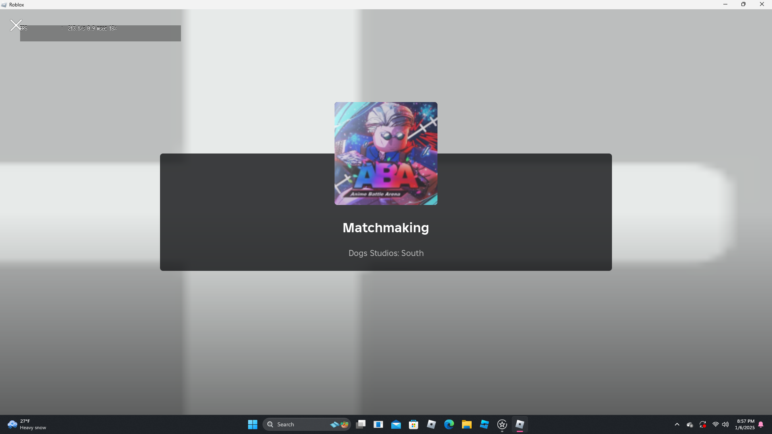Open File Explorer from the taskbar
This screenshot has height=434, width=772.
466,424
